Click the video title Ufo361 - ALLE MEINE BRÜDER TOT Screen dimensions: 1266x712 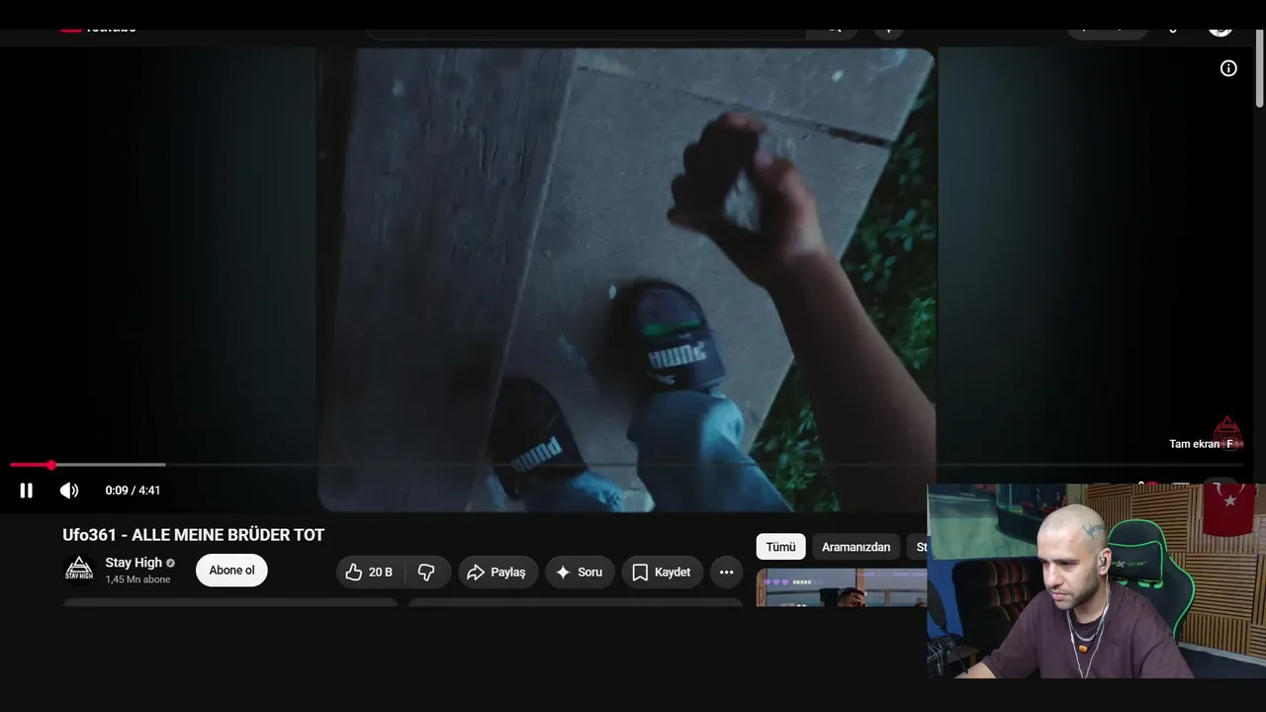click(x=194, y=535)
